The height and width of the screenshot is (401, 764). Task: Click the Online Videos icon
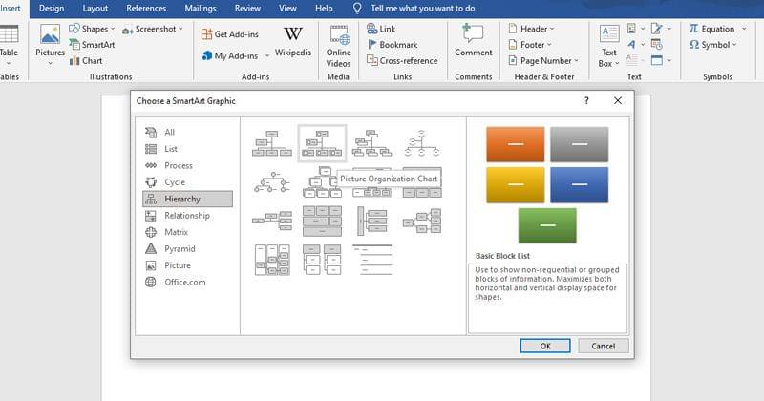[338, 40]
